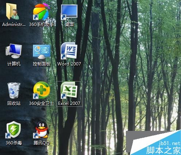181x155 pixels.
Task: Select the Excel 2007 shortcut icon
Action: 69,90
